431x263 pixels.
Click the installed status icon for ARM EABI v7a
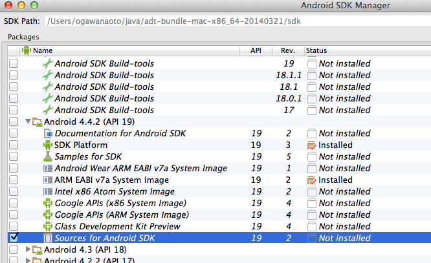312,180
